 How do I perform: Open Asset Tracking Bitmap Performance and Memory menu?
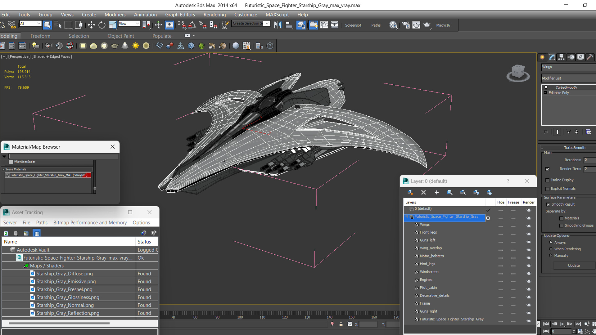(90, 222)
